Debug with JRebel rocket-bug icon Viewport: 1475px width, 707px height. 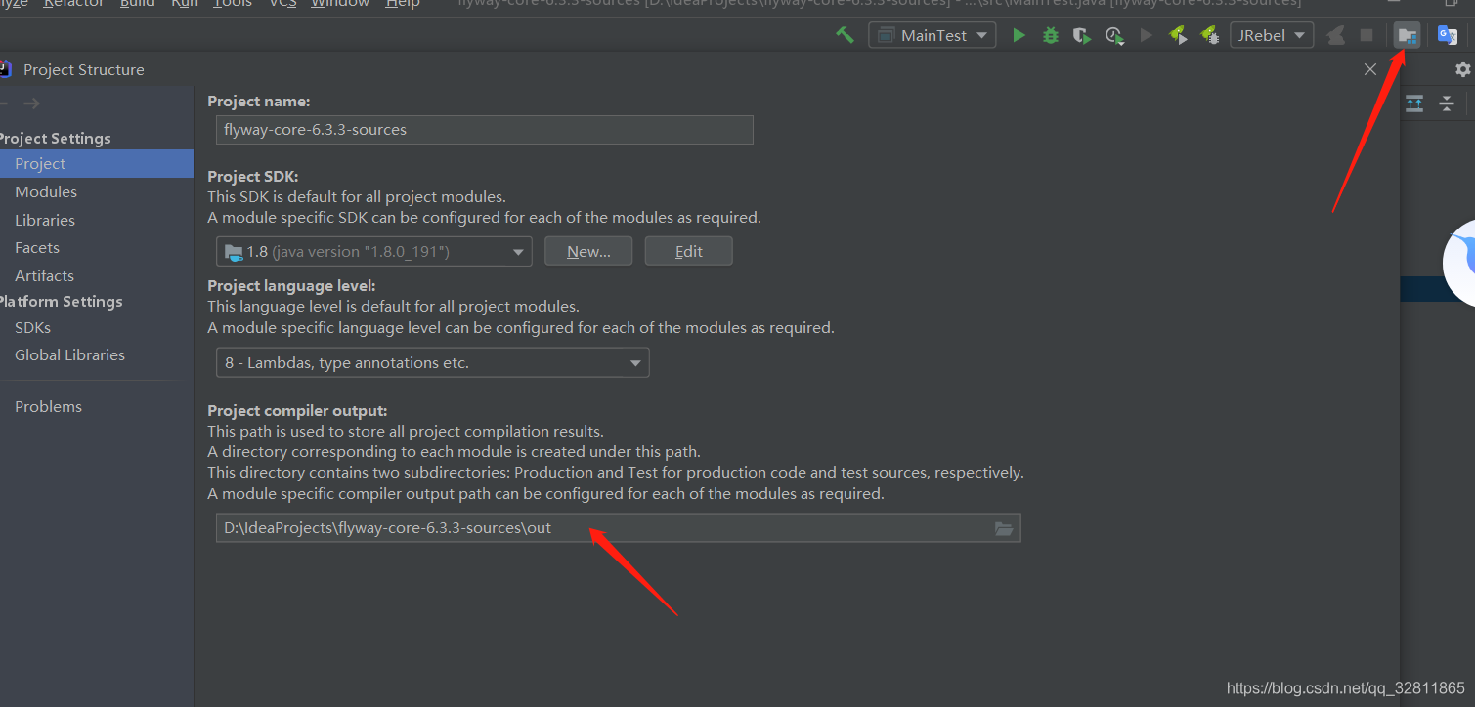1209,35
